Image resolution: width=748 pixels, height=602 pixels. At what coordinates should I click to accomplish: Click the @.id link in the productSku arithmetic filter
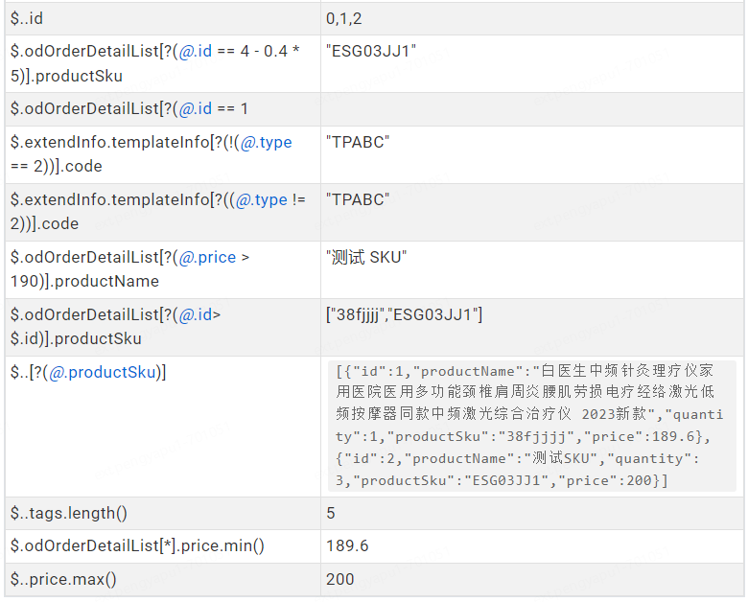[x=194, y=51]
